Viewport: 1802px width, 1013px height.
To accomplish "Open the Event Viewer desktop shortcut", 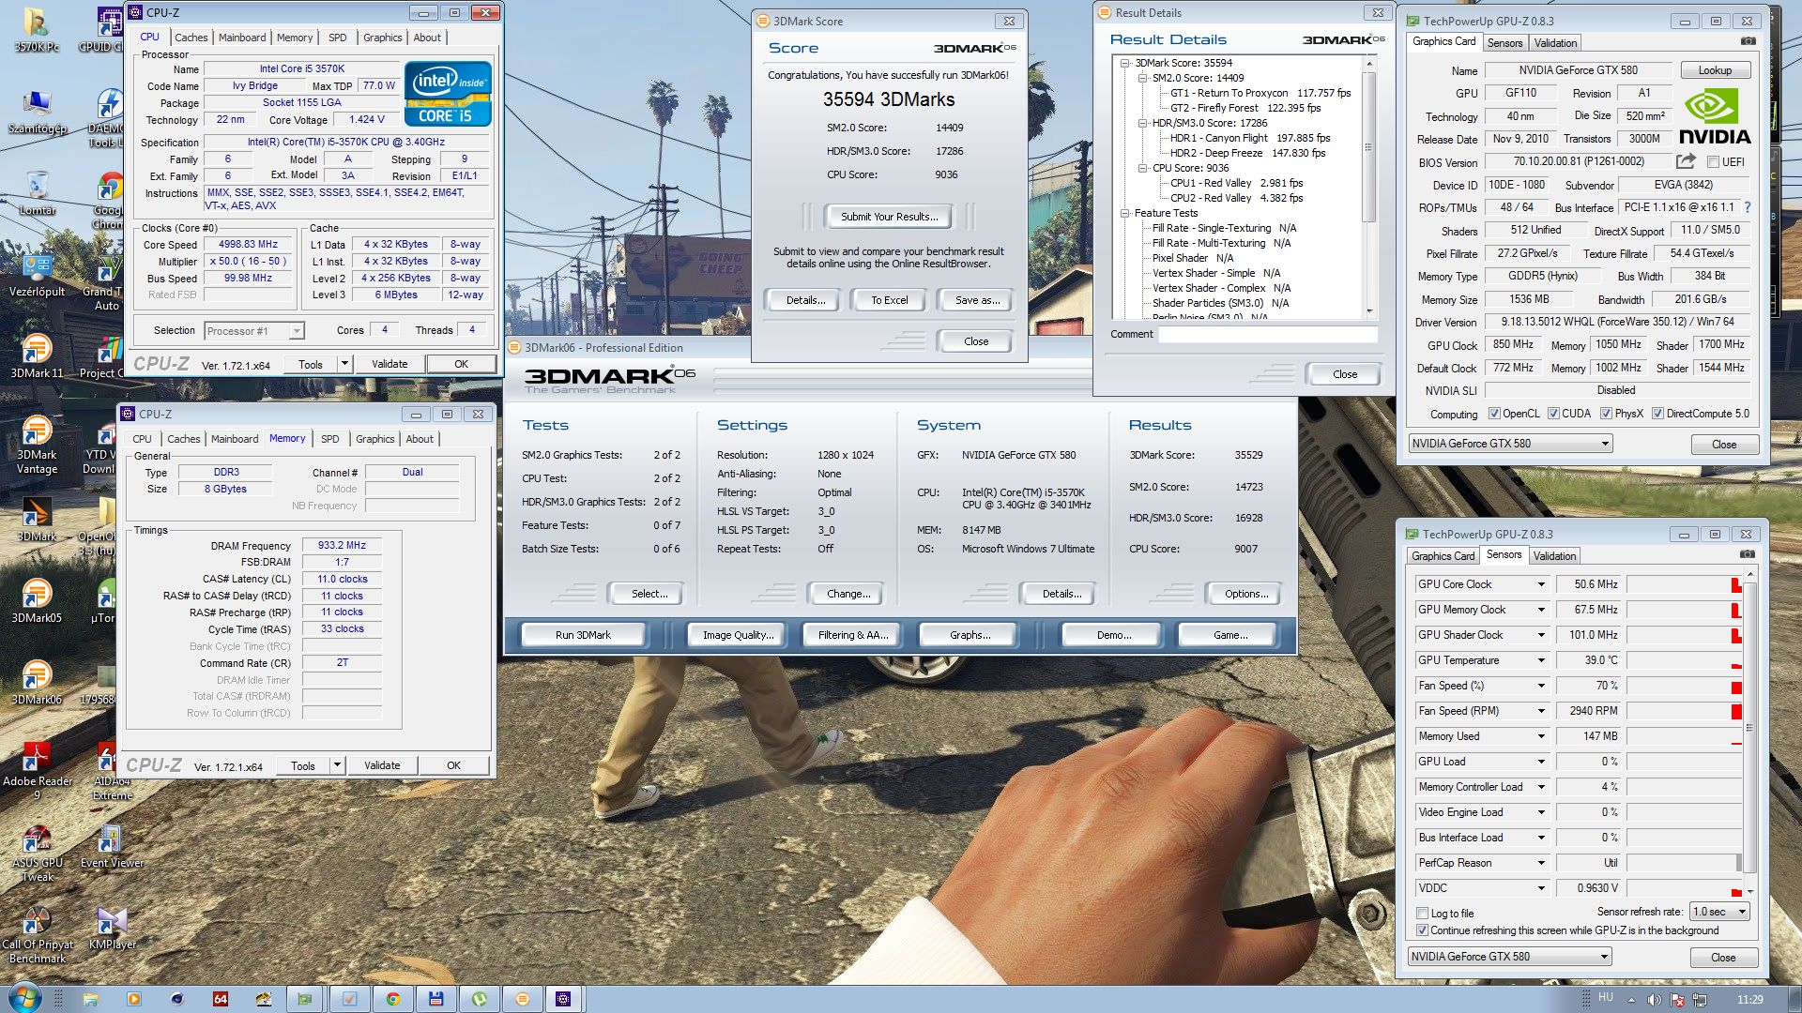I will (x=112, y=847).
